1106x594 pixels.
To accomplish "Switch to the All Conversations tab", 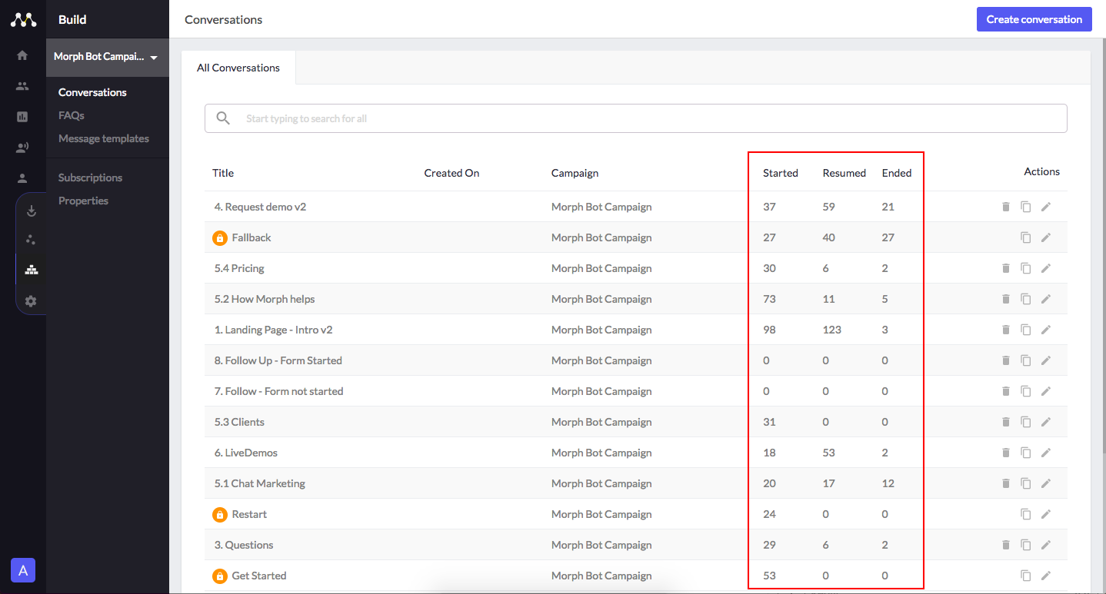I will (x=238, y=68).
